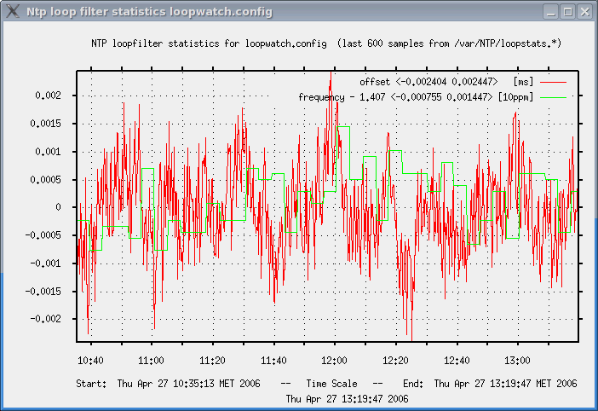Click the 0.0005 y-axis label
The image size is (598, 411).
click(x=45, y=180)
